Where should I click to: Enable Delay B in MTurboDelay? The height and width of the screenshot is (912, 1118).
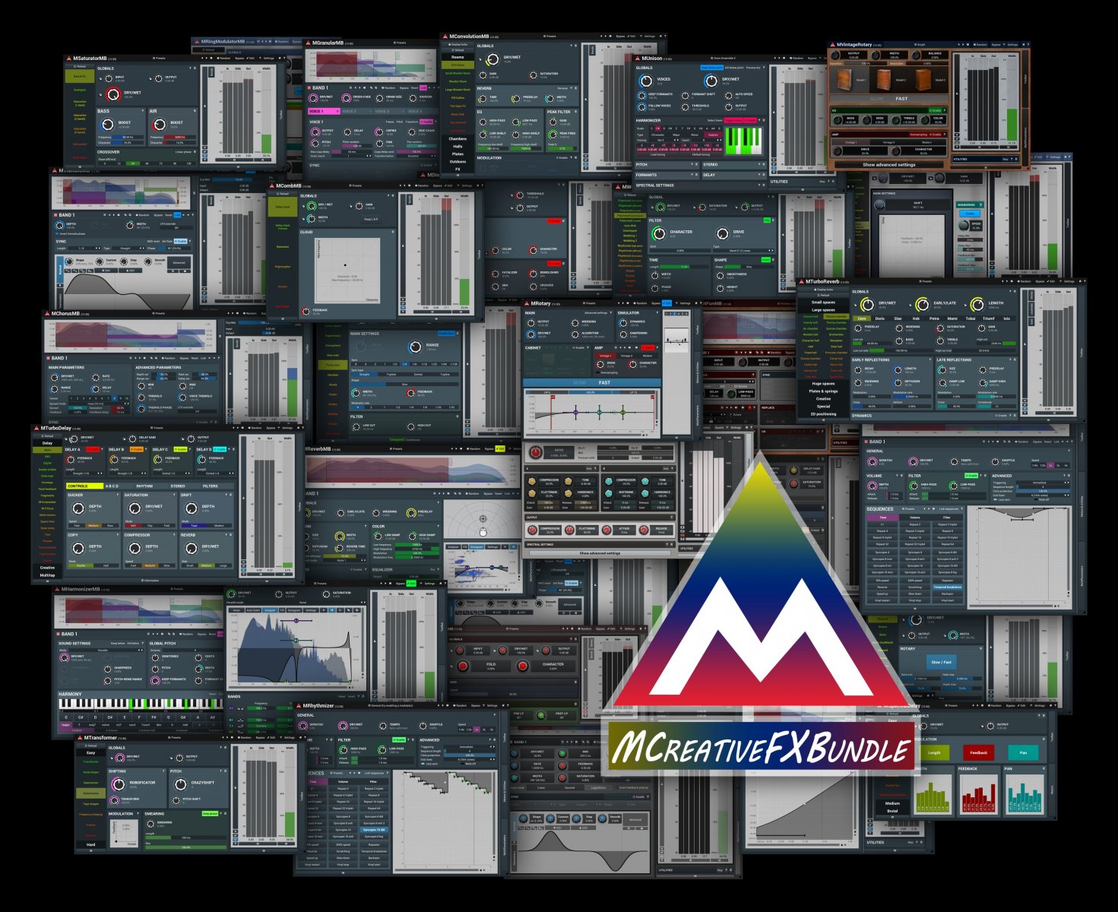136,449
